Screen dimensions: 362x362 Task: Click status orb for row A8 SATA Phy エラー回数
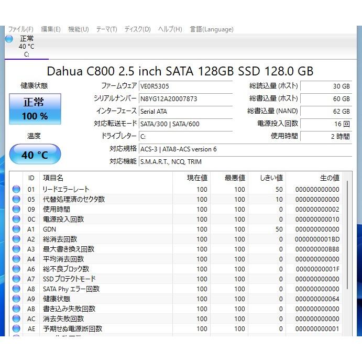pyautogui.click(x=16, y=289)
